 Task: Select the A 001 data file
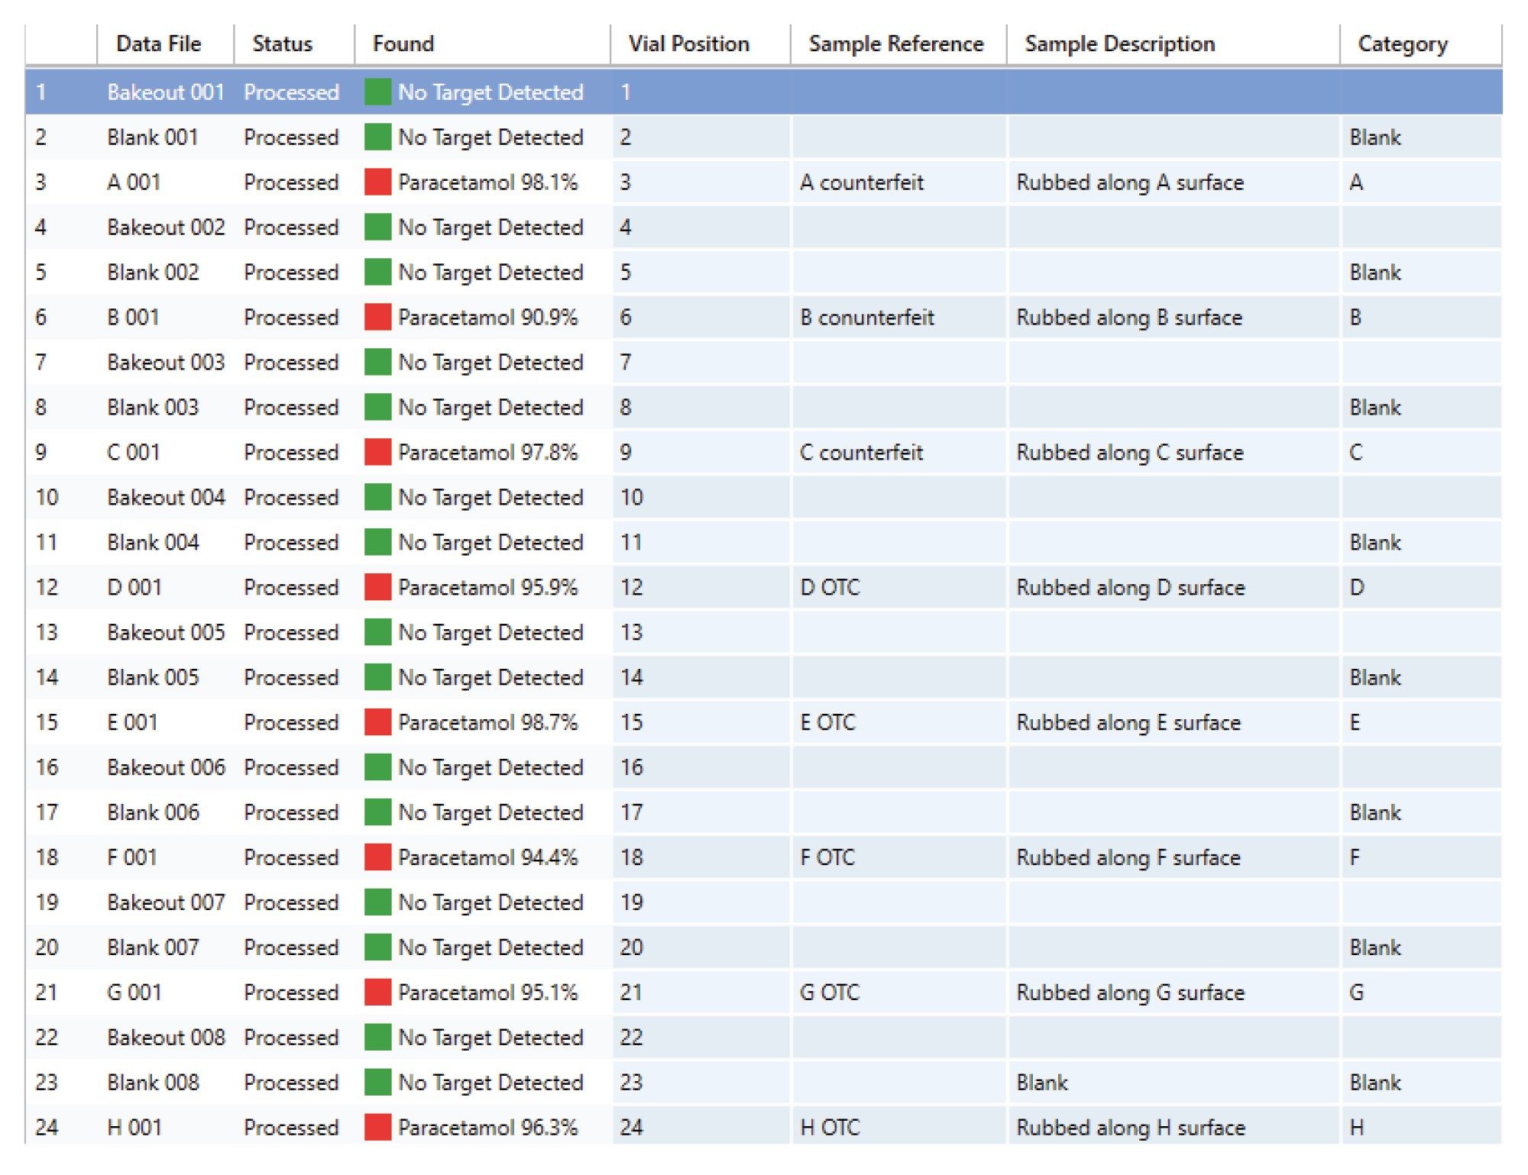134,182
